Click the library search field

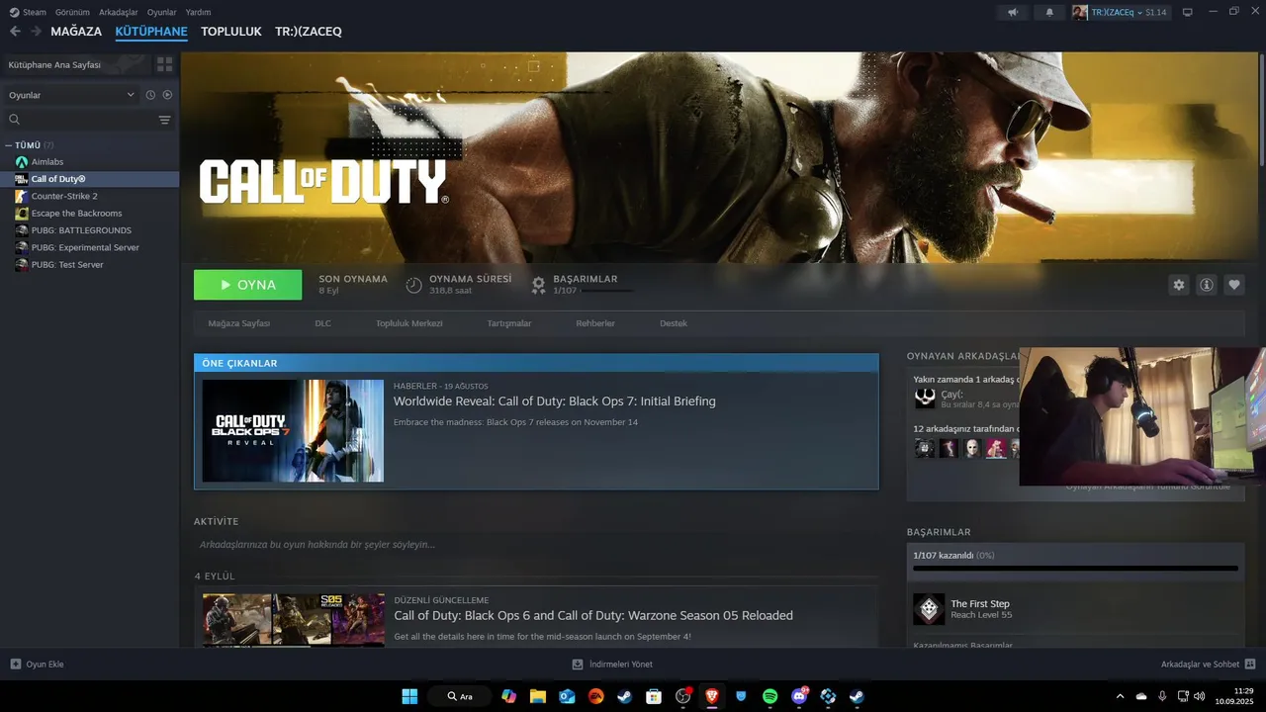tap(89, 120)
